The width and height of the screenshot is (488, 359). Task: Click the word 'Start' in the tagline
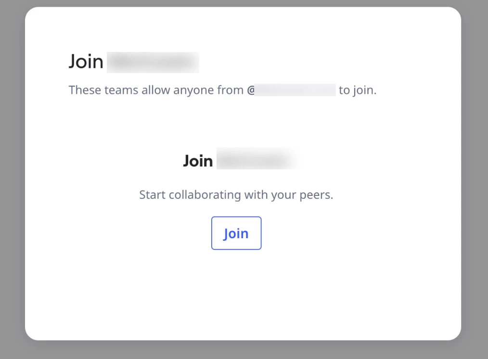(x=152, y=195)
